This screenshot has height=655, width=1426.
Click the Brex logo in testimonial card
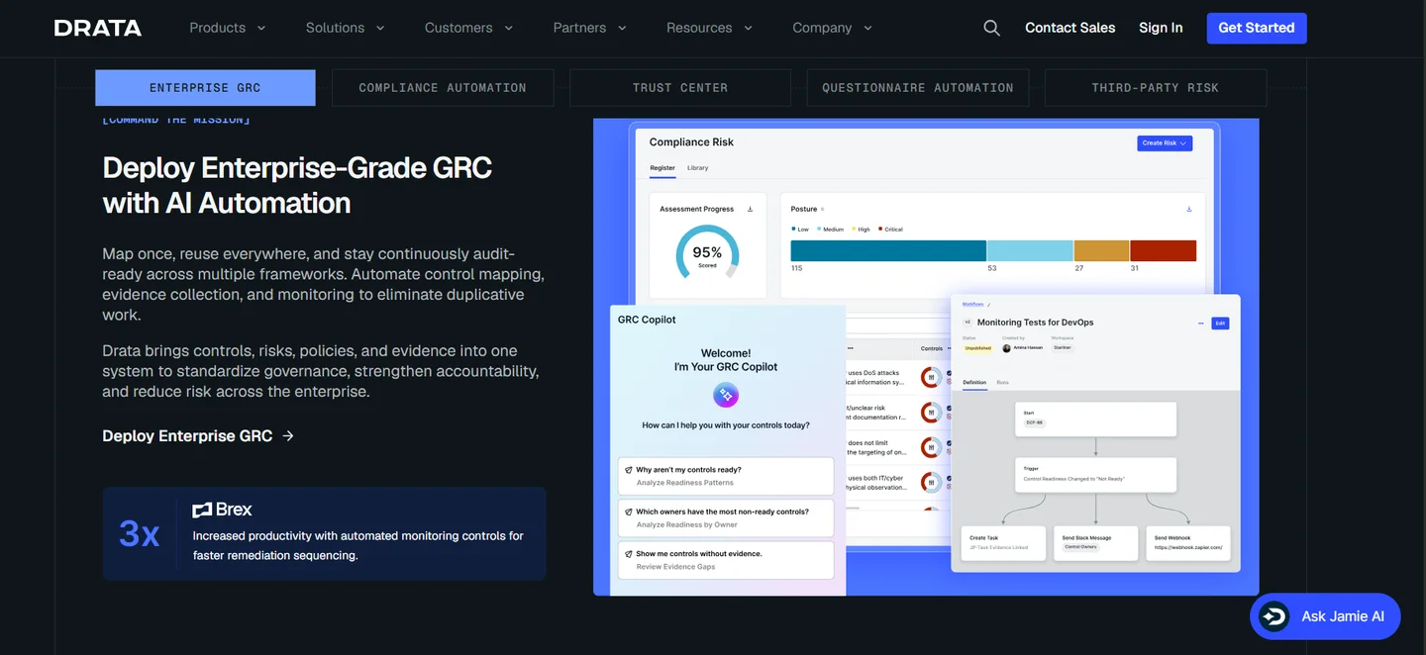coord(222,510)
